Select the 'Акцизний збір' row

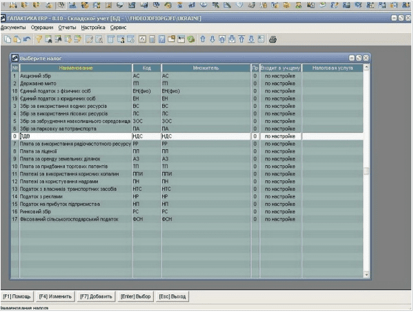187,76
